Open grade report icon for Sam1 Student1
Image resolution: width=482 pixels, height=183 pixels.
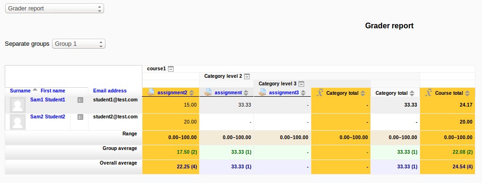pyautogui.click(x=80, y=100)
